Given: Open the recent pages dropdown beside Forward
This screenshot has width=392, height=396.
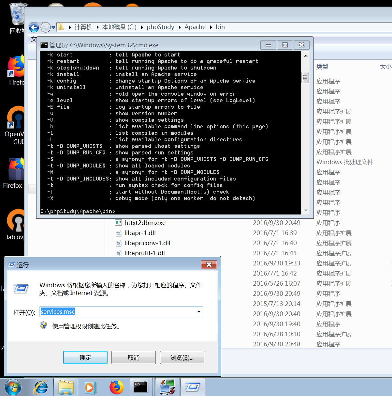Looking at the screenshot, I should [53, 27].
